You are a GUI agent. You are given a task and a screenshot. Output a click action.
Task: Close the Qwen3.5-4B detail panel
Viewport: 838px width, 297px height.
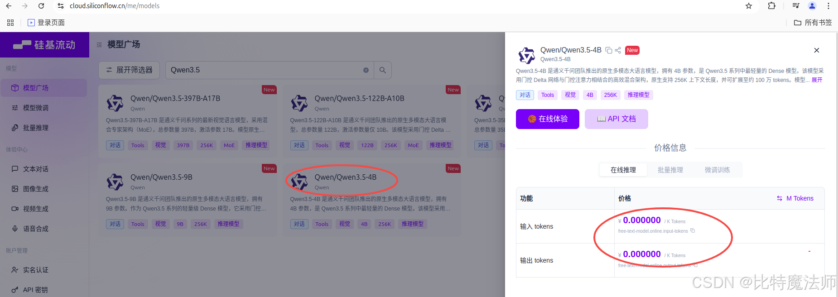[x=817, y=50]
